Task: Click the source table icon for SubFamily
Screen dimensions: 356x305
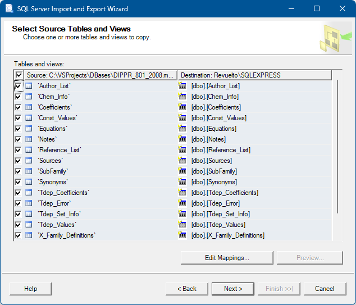Action: [29, 171]
